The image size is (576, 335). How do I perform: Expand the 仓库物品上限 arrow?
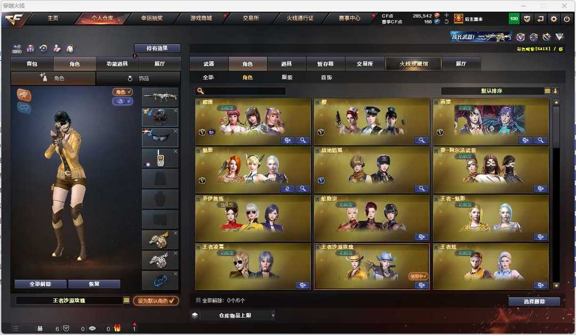click(273, 315)
